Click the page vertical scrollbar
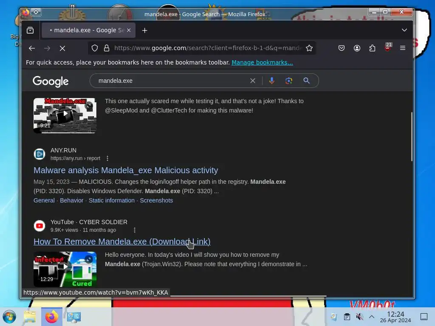435x326 pixels. tap(412, 136)
